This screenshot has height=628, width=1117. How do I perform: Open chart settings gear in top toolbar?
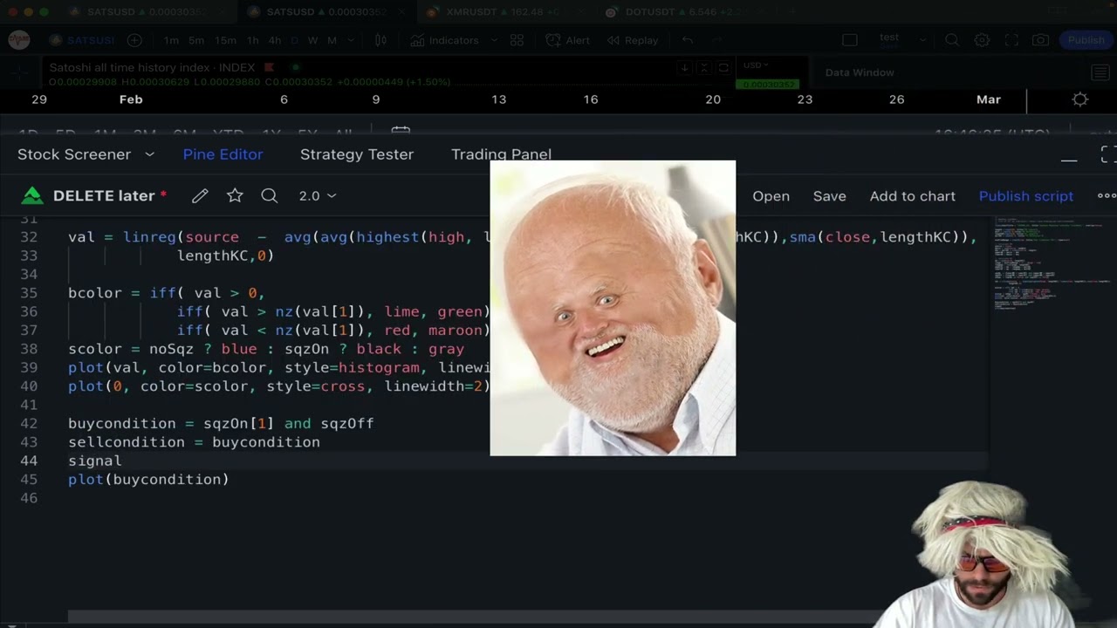click(982, 40)
